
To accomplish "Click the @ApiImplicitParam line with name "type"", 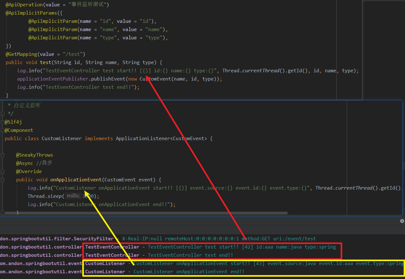I will tap(98, 38).
